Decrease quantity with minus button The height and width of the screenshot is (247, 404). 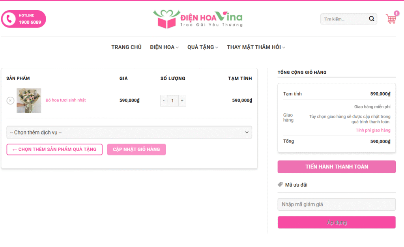click(x=164, y=101)
